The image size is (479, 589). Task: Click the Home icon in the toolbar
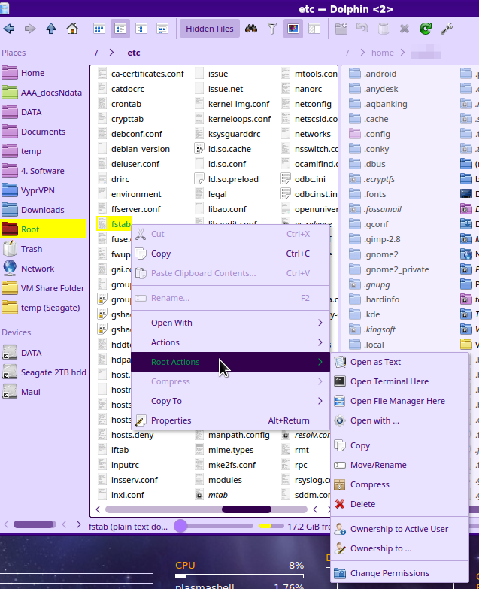(x=72, y=29)
